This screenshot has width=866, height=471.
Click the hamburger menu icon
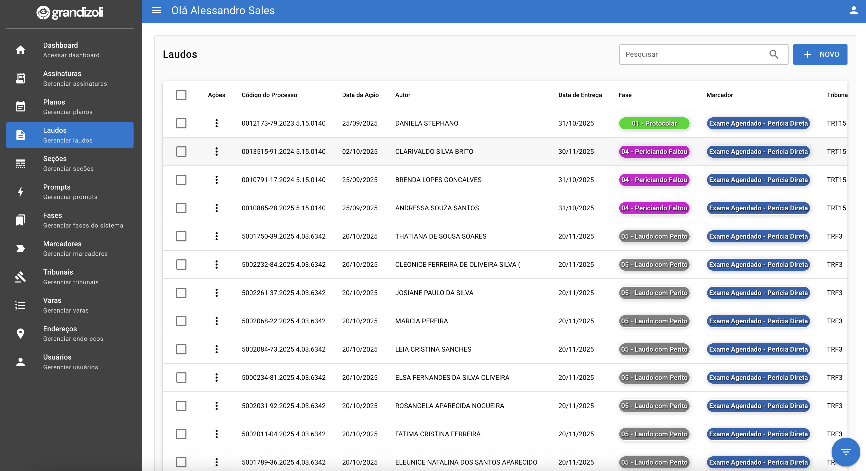[x=156, y=11]
